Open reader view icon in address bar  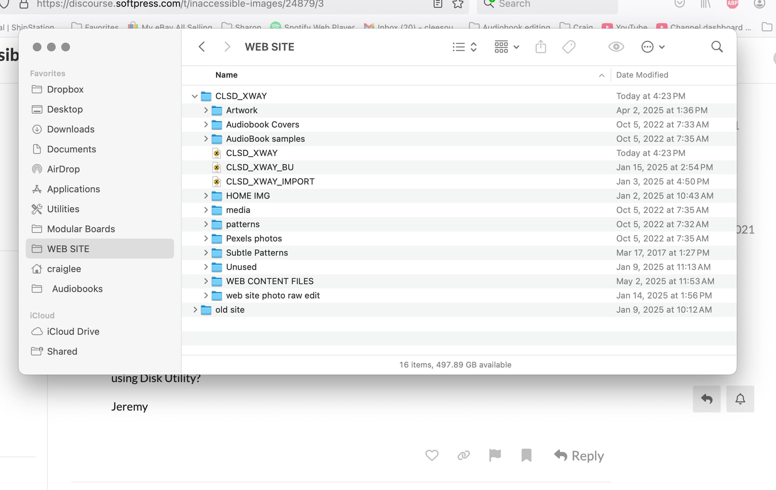pos(438,4)
